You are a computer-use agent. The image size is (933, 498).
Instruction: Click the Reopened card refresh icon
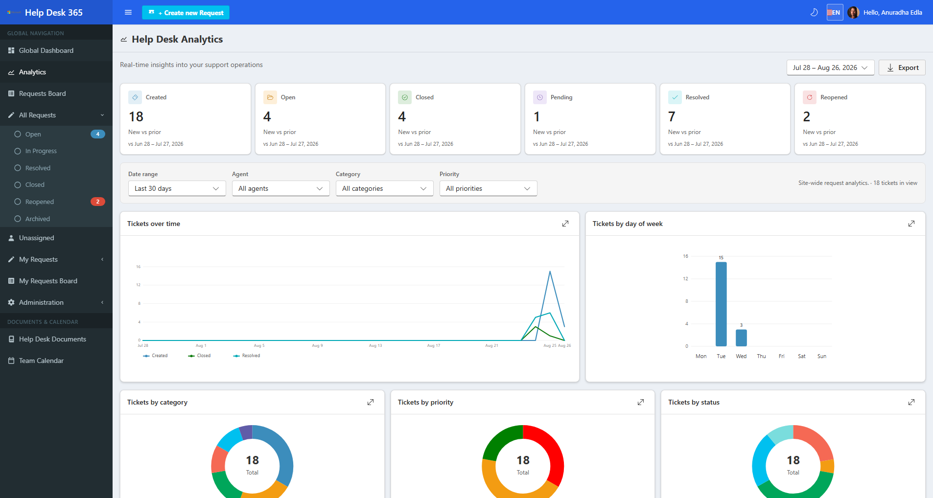pyautogui.click(x=810, y=97)
